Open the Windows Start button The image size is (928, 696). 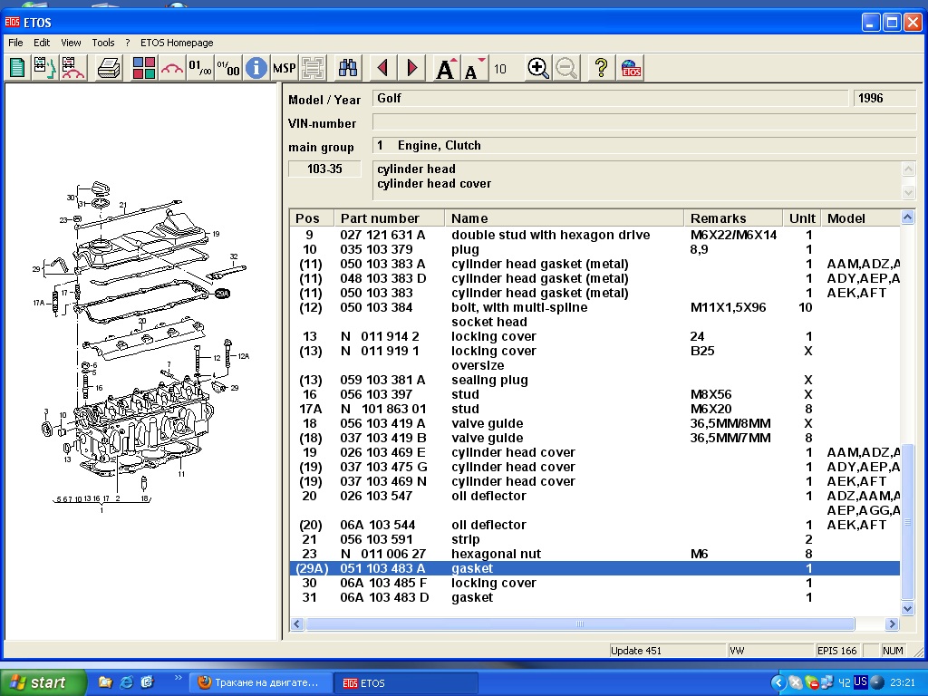43,682
